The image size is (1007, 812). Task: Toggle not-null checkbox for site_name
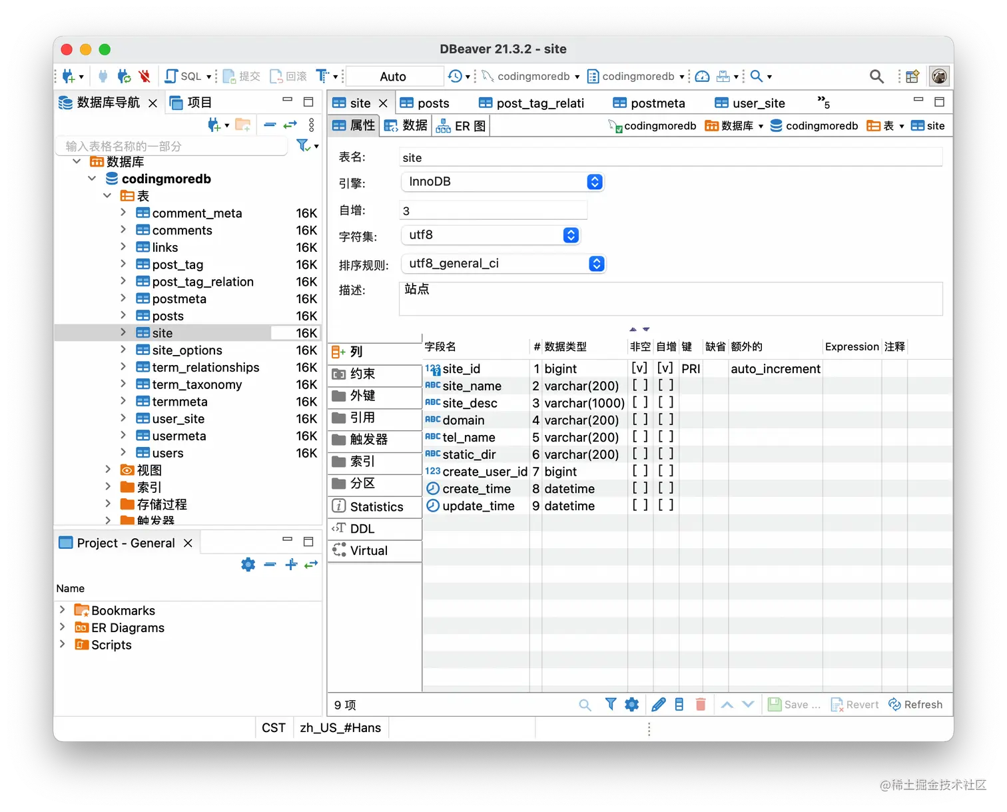coord(640,386)
